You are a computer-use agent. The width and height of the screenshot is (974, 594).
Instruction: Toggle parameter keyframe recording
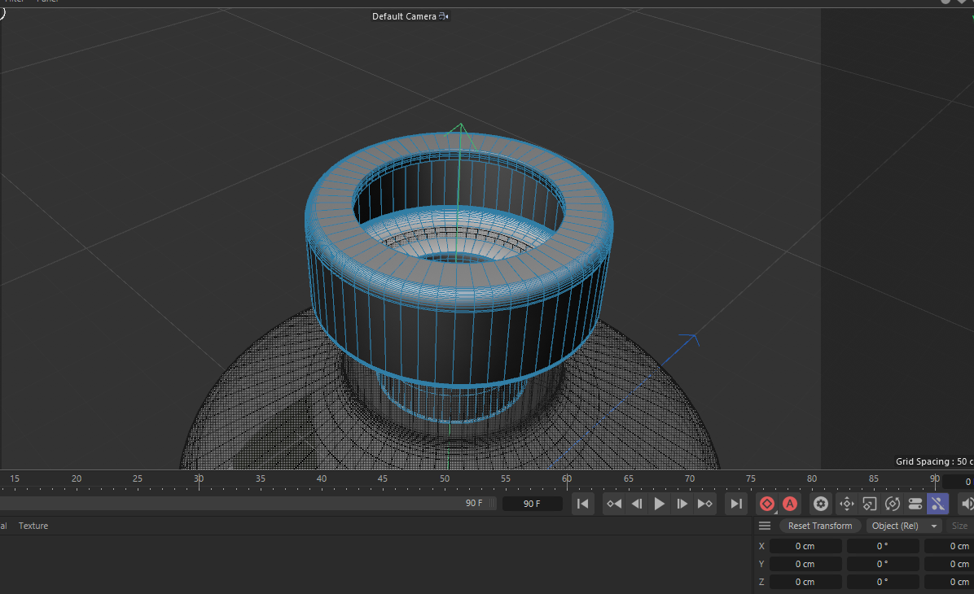(915, 504)
